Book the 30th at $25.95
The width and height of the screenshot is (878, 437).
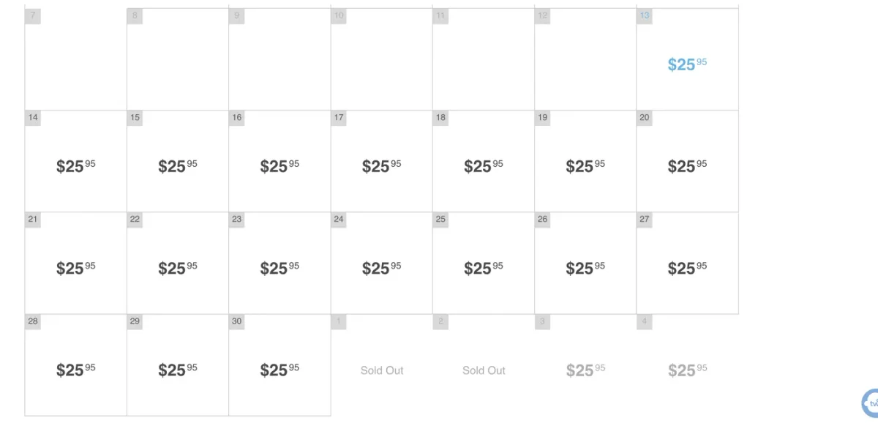pos(279,370)
